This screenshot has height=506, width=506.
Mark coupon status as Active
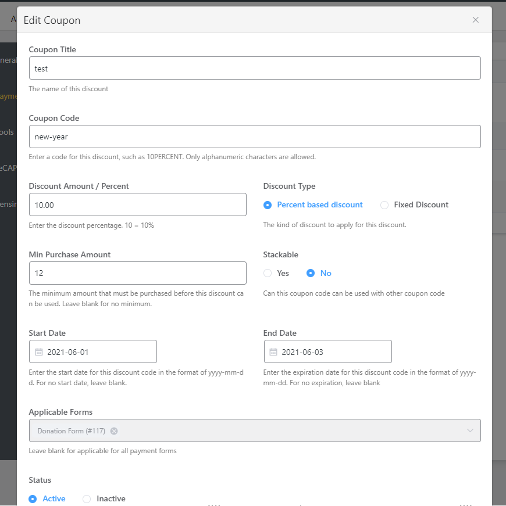(x=33, y=498)
